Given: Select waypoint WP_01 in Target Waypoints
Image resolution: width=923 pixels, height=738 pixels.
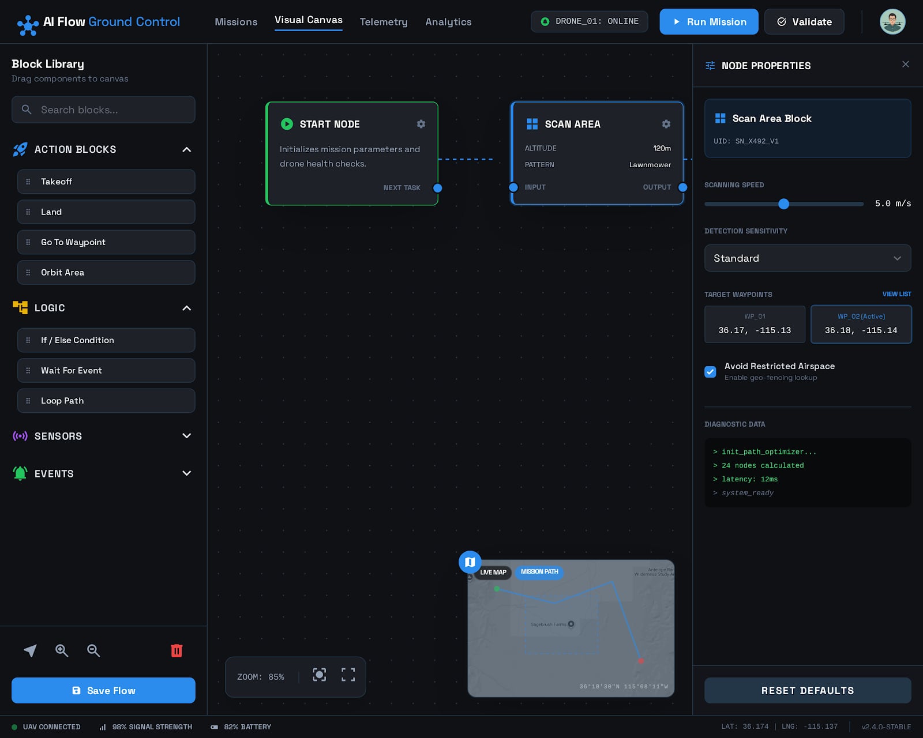Looking at the screenshot, I should pyautogui.click(x=755, y=324).
